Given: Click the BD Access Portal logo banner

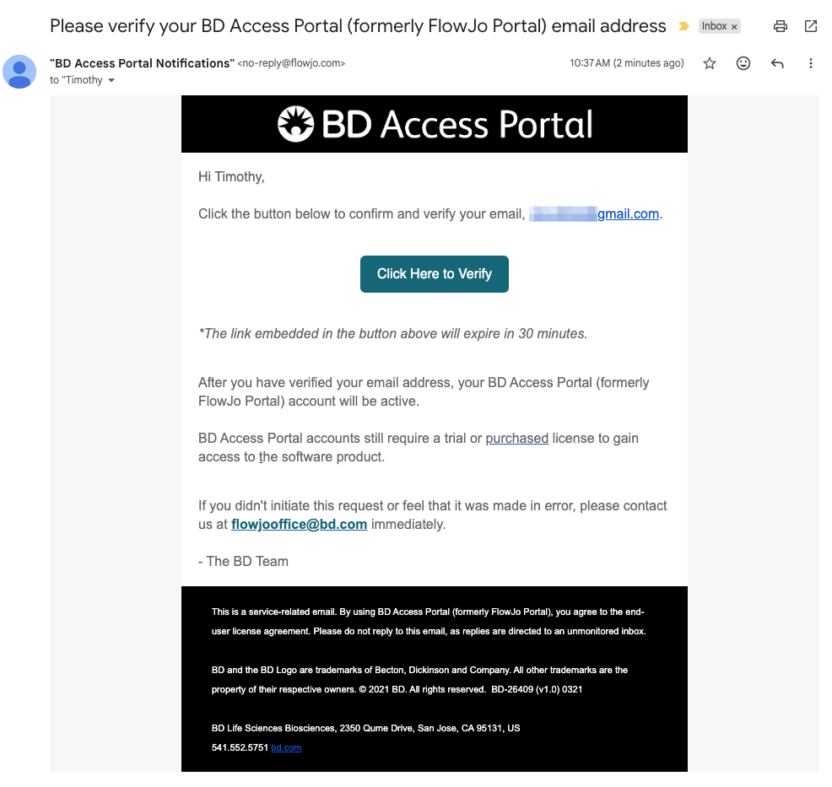Looking at the screenshot, I should (435, 124).
